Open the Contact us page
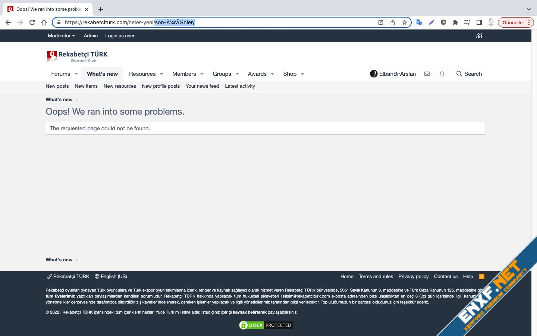This screenshot has width=537, height=336. click(x=446, y=277)
